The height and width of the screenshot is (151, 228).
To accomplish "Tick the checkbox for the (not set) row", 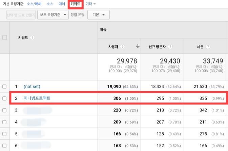I will [x=4, y=86].
